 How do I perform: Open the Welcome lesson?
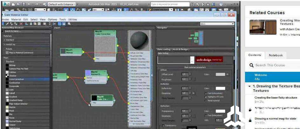[272, 77]
